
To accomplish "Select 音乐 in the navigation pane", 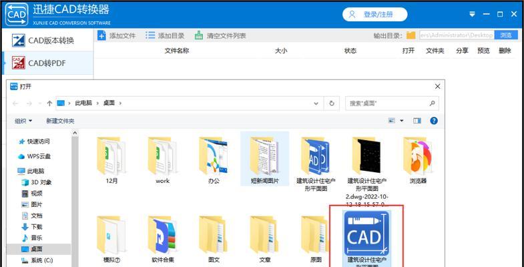I will pyautogui.click(x=32, y=238).
